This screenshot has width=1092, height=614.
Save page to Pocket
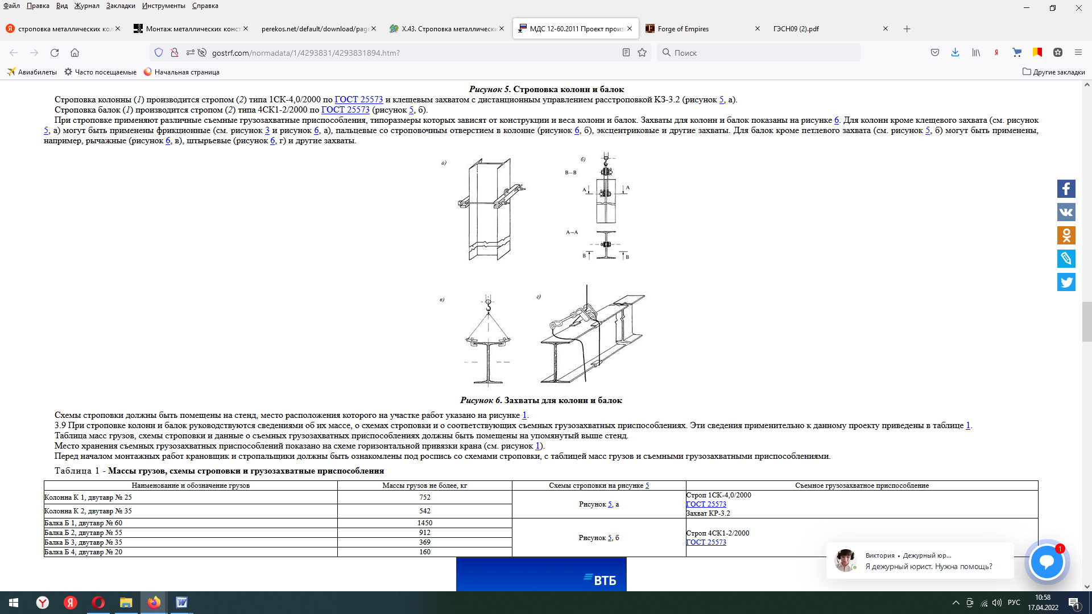coord(935,52)
